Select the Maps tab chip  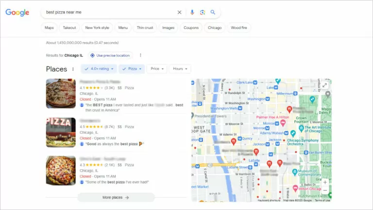point(49,28)
